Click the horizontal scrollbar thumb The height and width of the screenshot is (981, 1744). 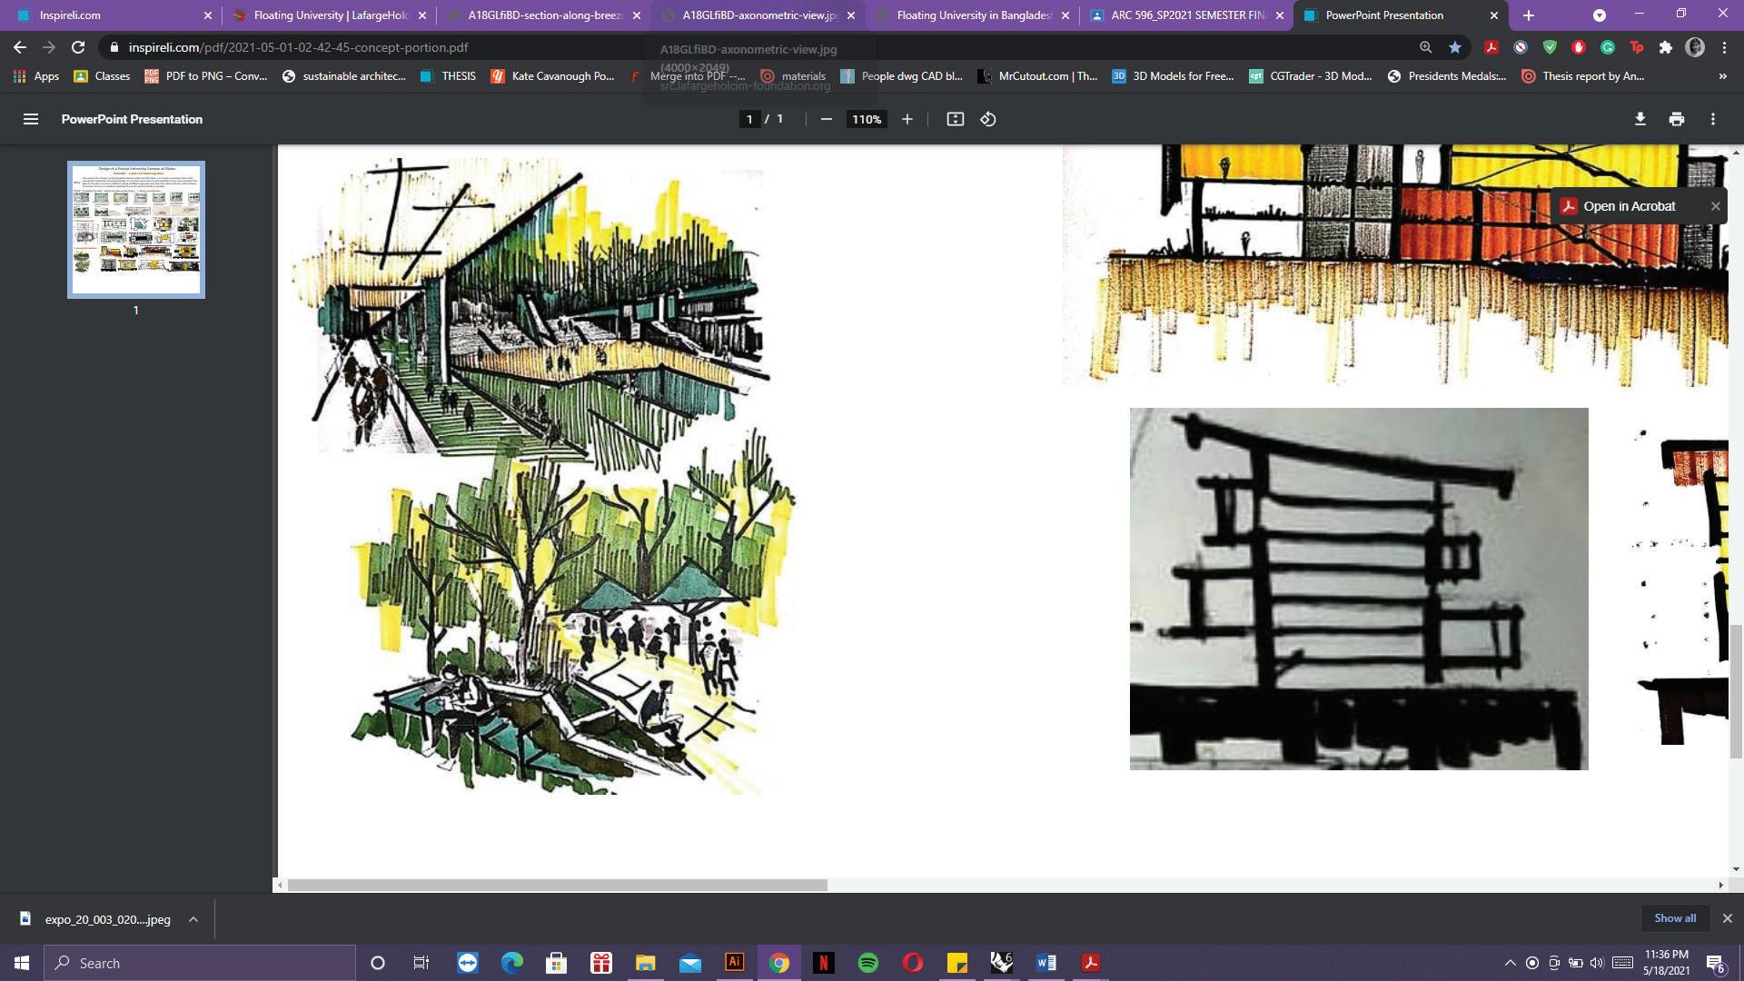(557, 885)
